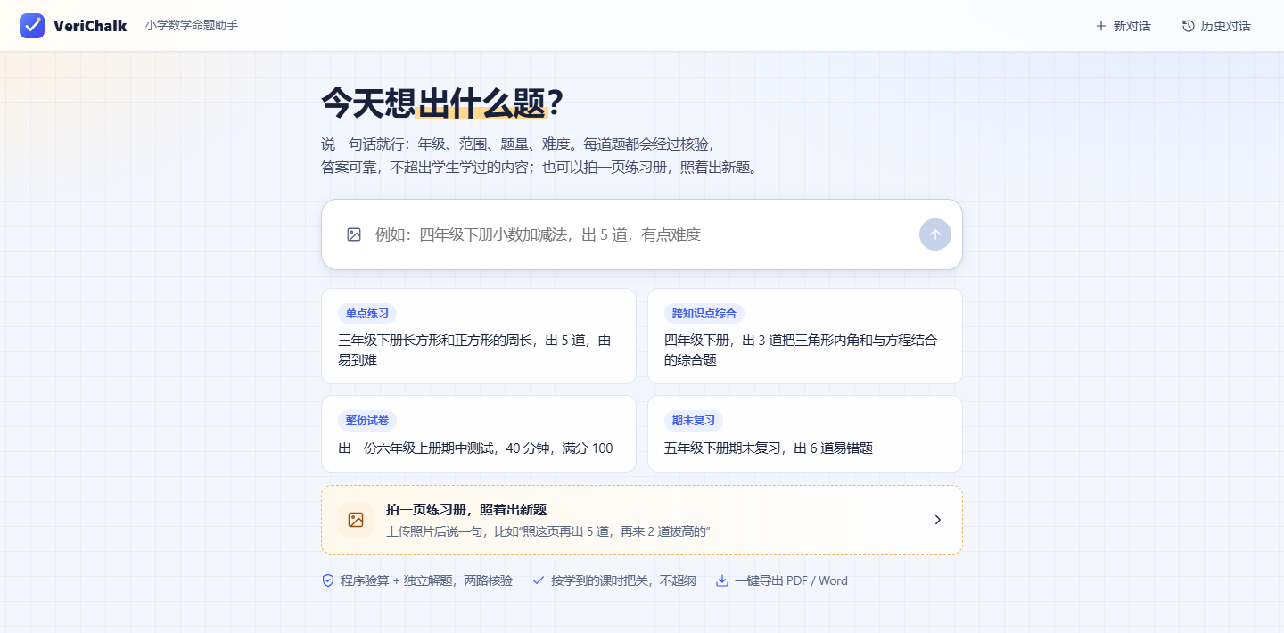The height and width of the screenshot is (633, 1284).
Task: Click the 小学数学命题助手 subtitle
Action: coord(192,25)
